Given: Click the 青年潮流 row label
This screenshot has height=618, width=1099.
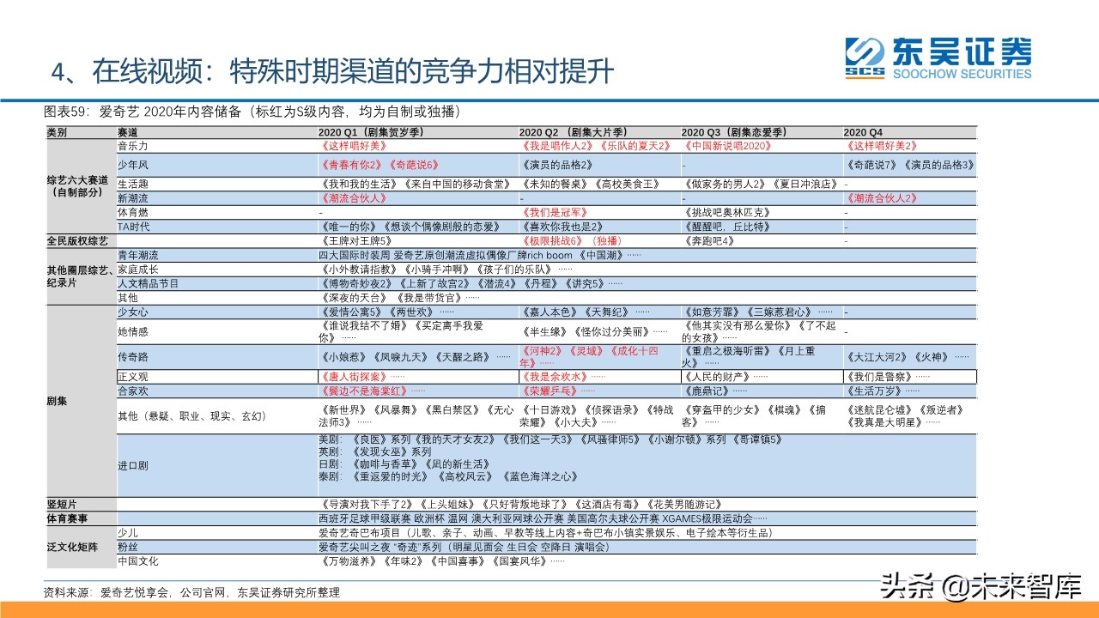Looking at the screenshot, I should point(137,255).
